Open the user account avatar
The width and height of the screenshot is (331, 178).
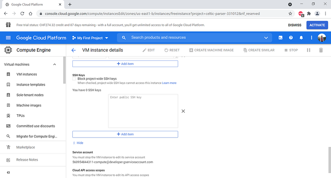click(322, 38)
